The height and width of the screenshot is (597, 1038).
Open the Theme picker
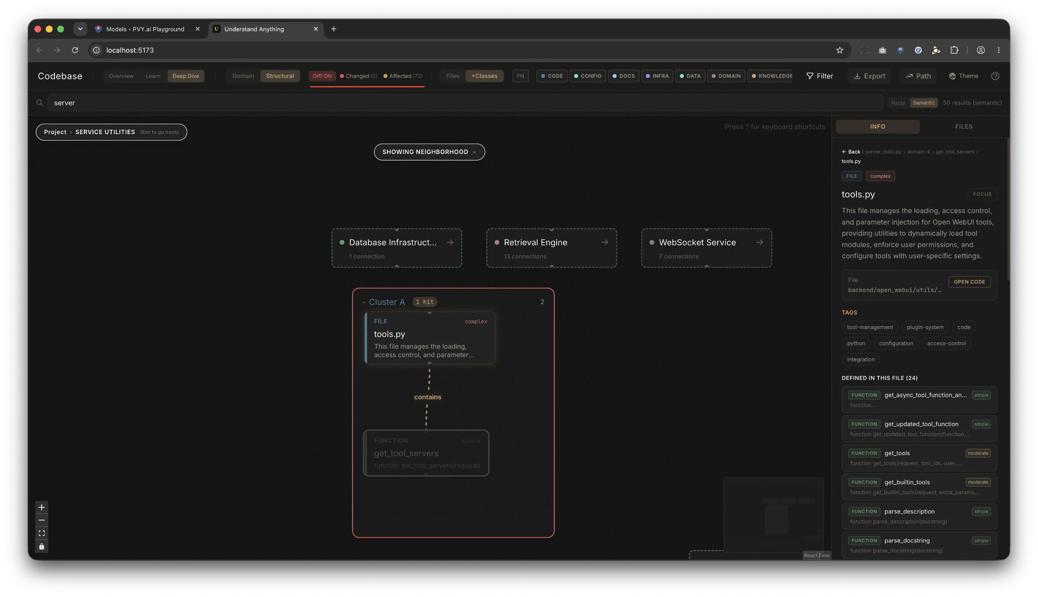click(964, 76)
